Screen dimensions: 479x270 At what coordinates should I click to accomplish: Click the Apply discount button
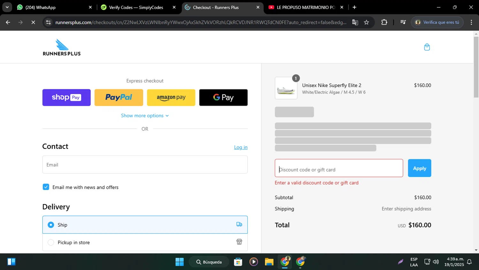click(420, 168)
